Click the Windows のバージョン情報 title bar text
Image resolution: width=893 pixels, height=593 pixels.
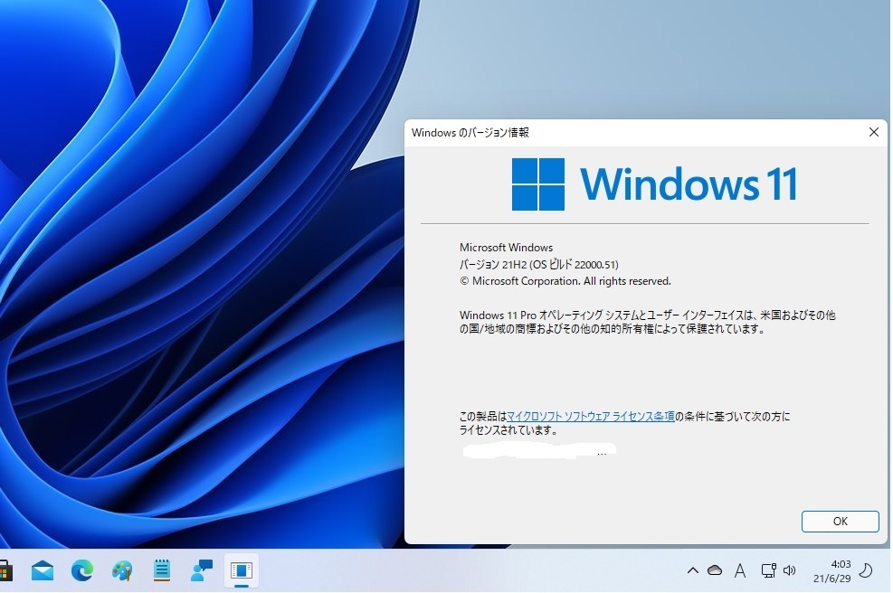coord(470,133)
